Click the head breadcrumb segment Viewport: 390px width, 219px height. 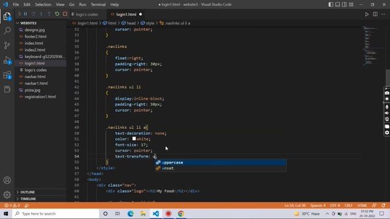click(x=129, y=23)
